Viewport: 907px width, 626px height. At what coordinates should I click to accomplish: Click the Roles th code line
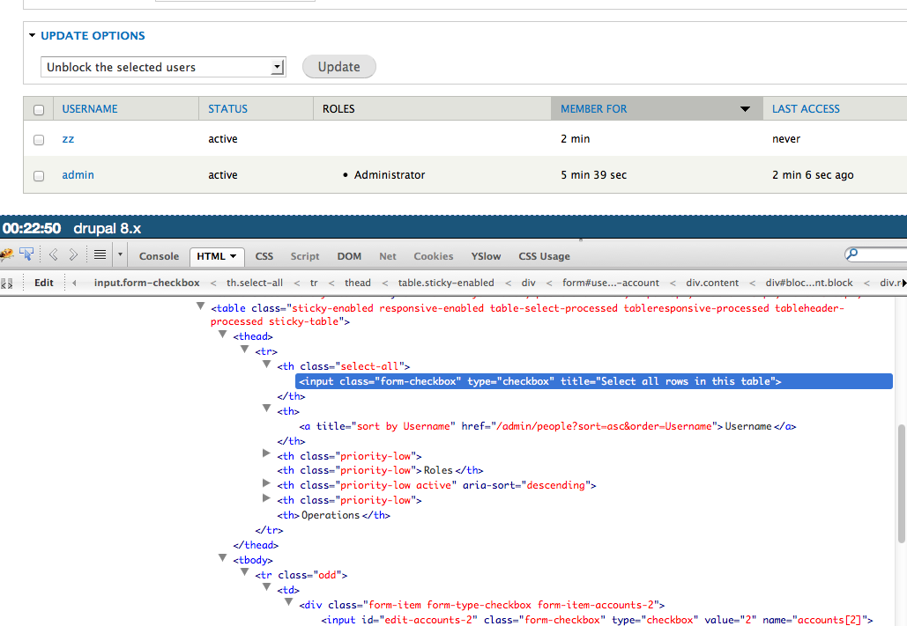coord(380,470)
